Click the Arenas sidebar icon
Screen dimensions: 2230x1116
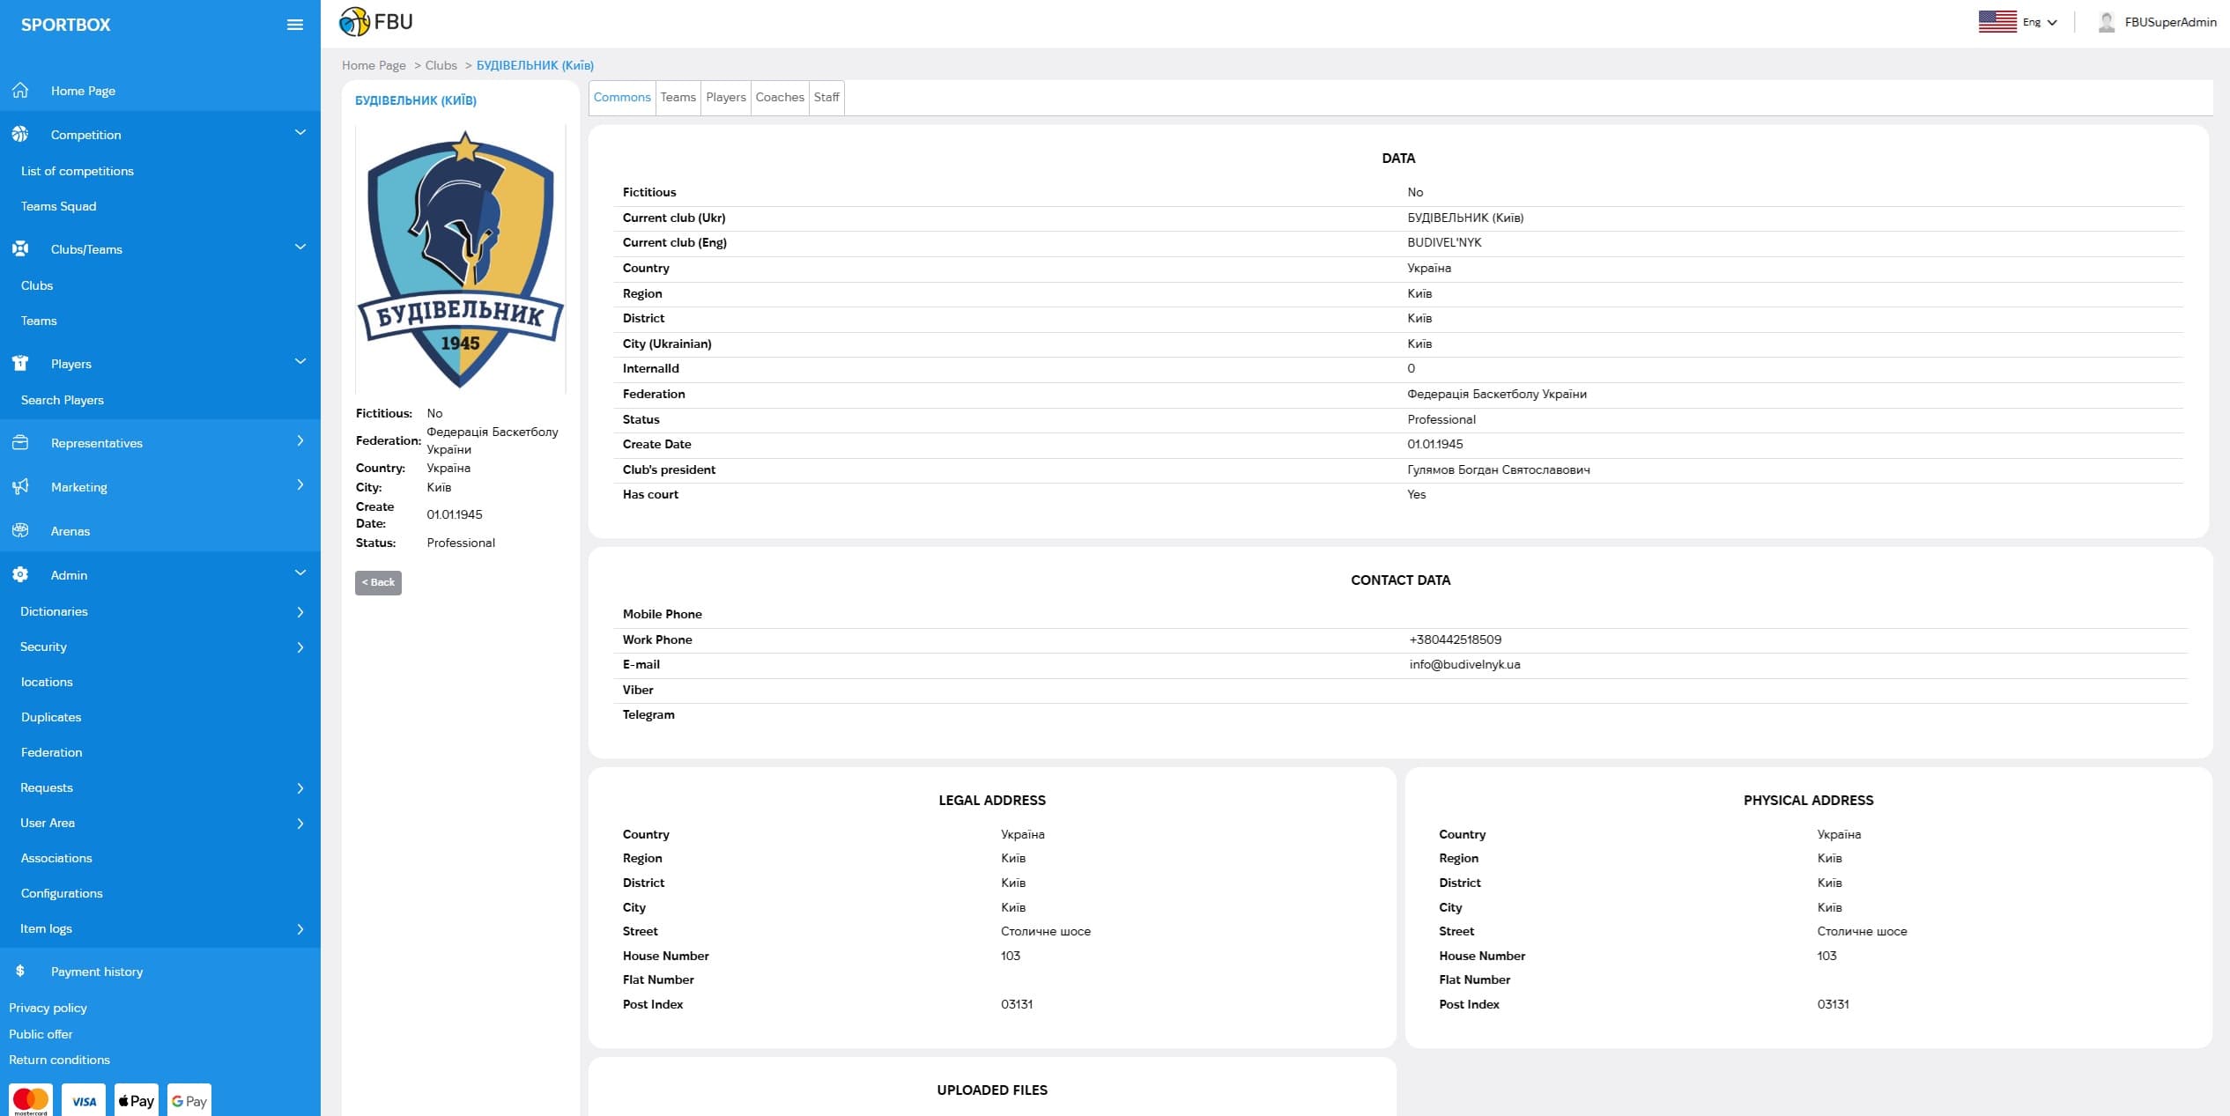point(20,530)
